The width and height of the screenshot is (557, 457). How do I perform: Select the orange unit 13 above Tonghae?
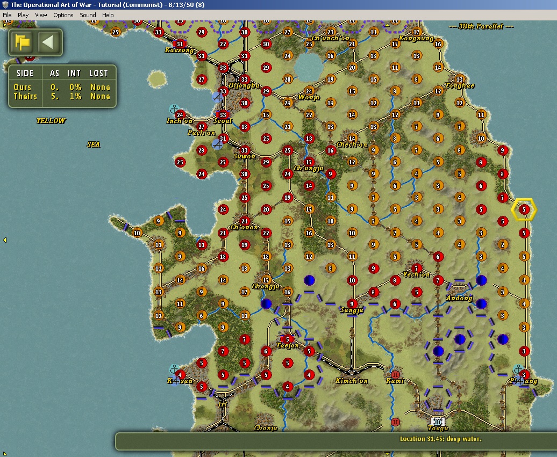pyautogui.click(x=459, y=79)
